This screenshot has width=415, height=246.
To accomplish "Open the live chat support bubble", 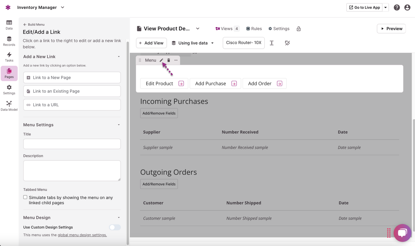I will tap(402, 233).
